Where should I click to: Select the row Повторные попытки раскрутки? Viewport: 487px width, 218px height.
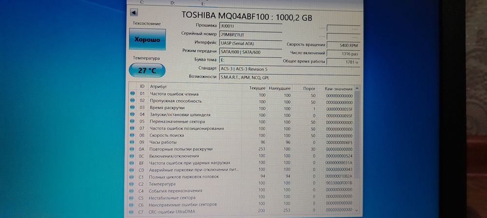pos(242,149)
